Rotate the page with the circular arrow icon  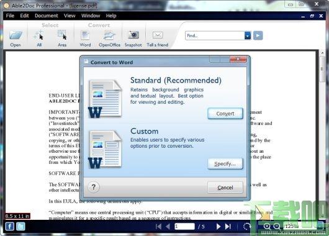[x=247, y=227]
